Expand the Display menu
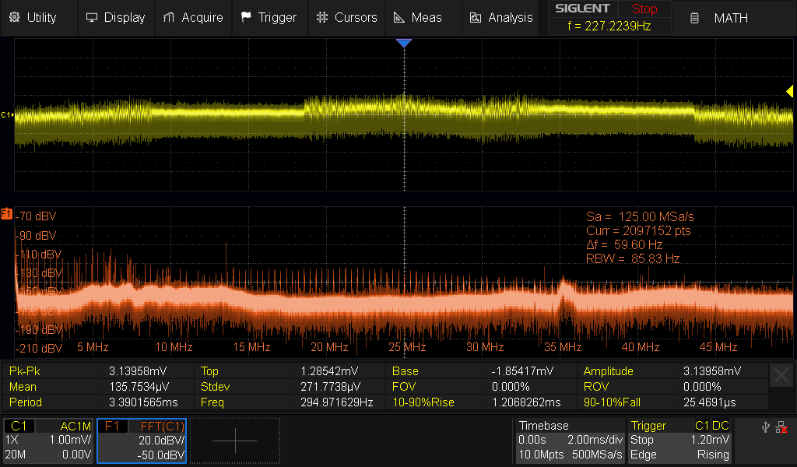 115,17
